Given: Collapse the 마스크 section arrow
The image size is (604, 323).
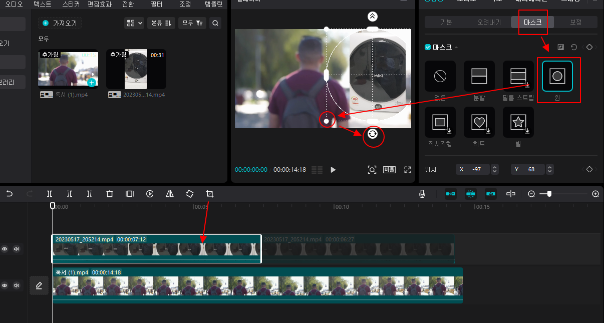Looking at the screenshot, I should [456, 48].
